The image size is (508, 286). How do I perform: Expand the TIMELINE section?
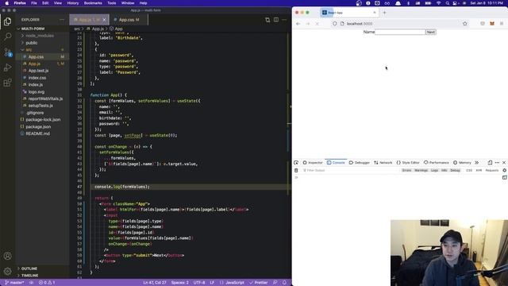[x=30, y=276]
